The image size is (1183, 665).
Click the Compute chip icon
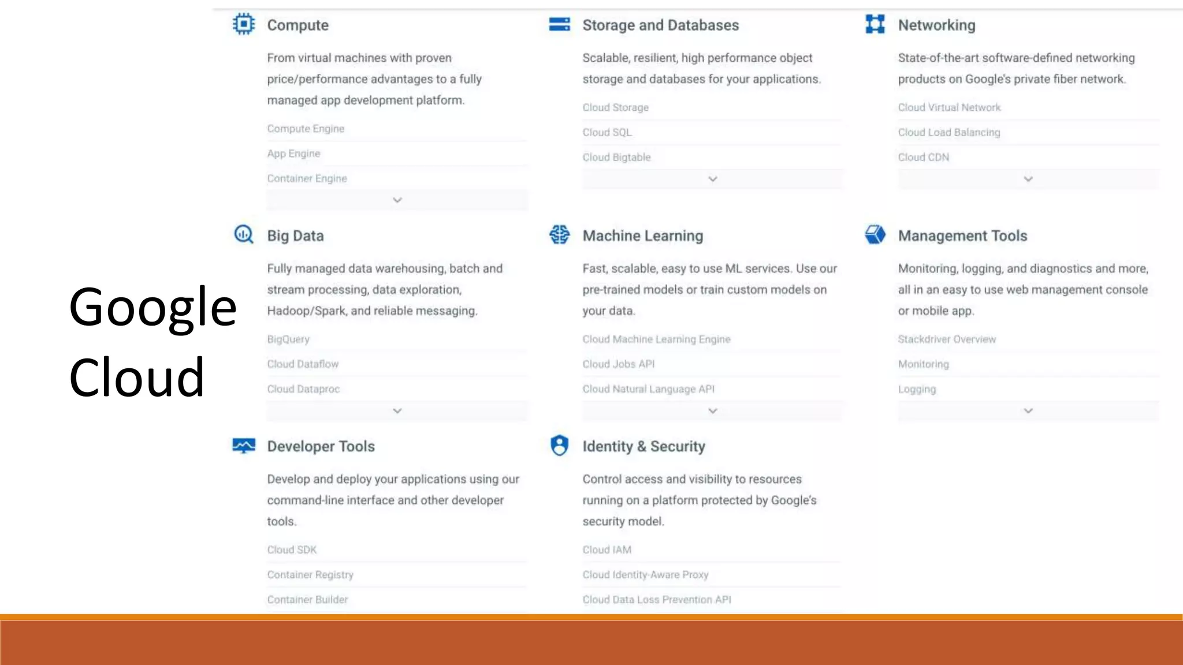[244, 24]
